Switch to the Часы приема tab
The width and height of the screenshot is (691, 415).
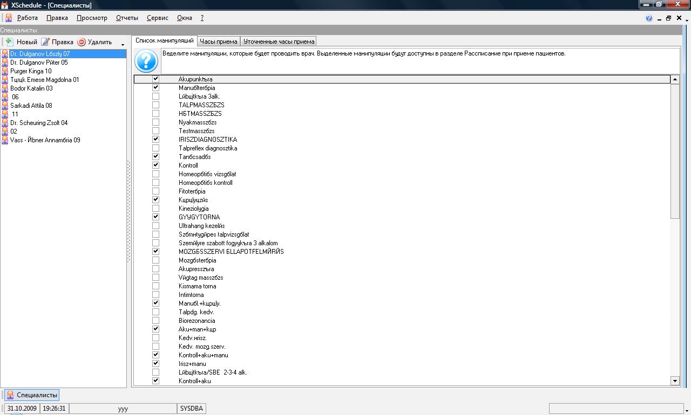pos(218,41)
